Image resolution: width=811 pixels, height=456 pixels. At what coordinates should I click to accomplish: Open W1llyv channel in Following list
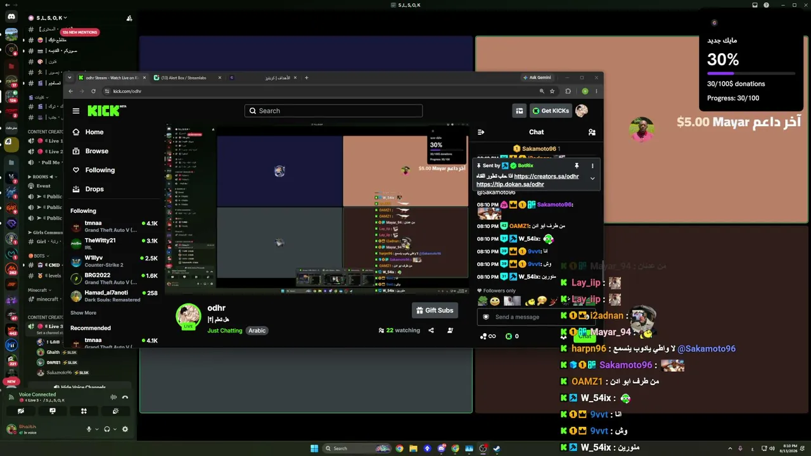point(114,261)
